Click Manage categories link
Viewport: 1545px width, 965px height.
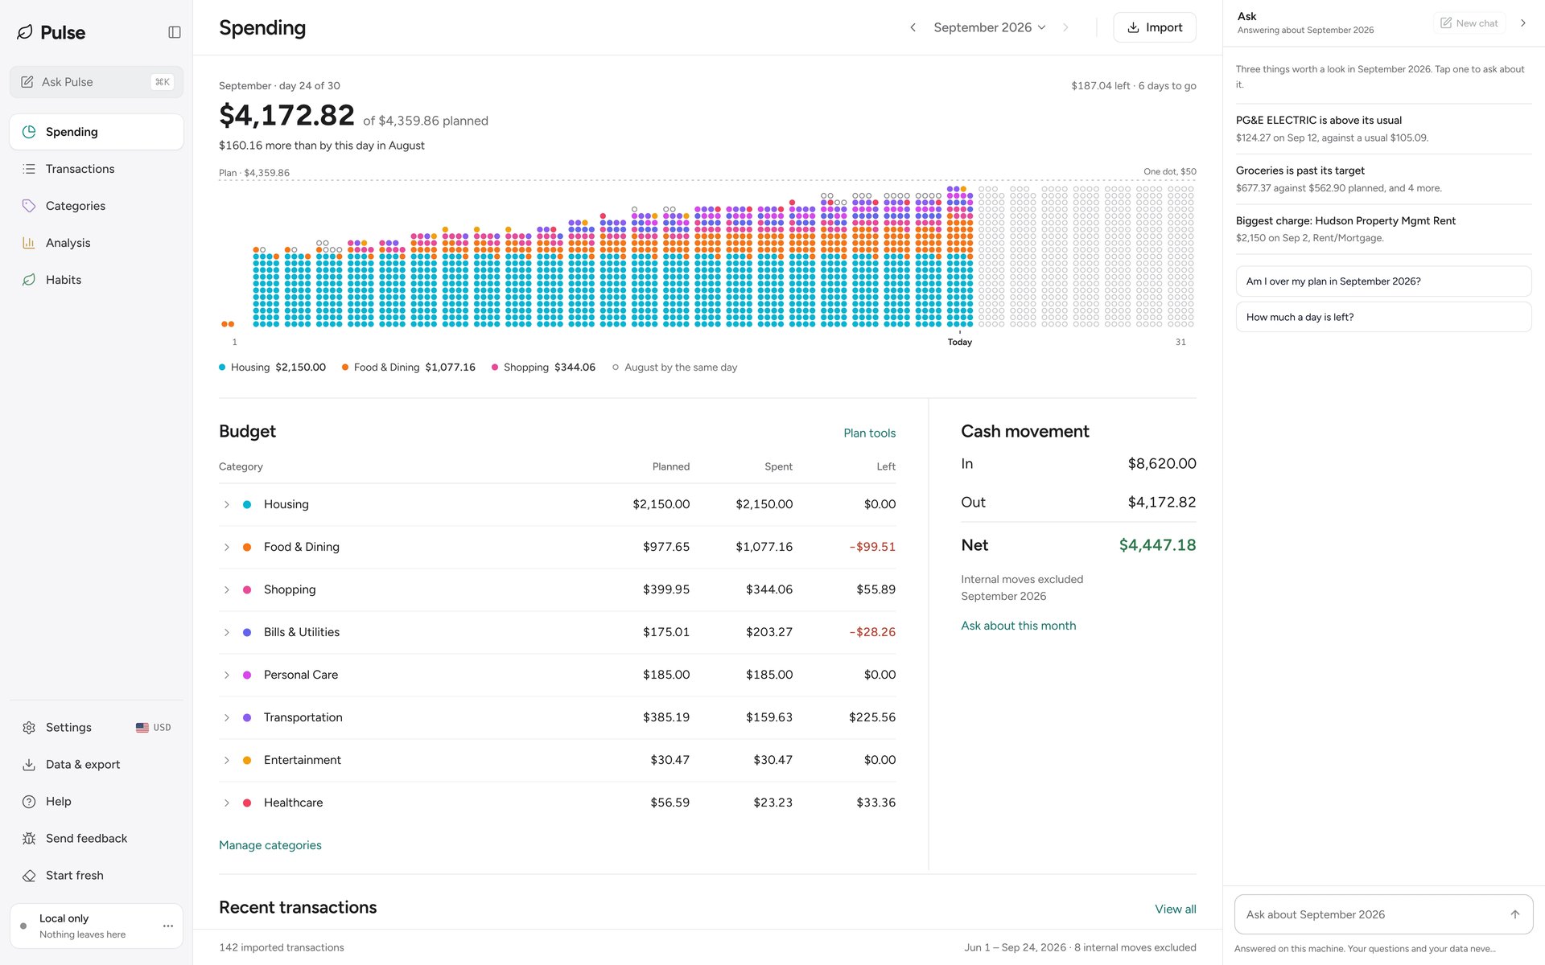pyautogui.click(x=270, y=845)
